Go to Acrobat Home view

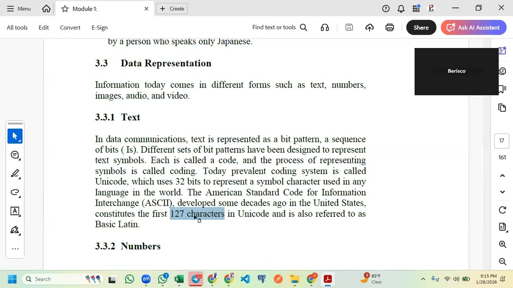coord(46,8)
